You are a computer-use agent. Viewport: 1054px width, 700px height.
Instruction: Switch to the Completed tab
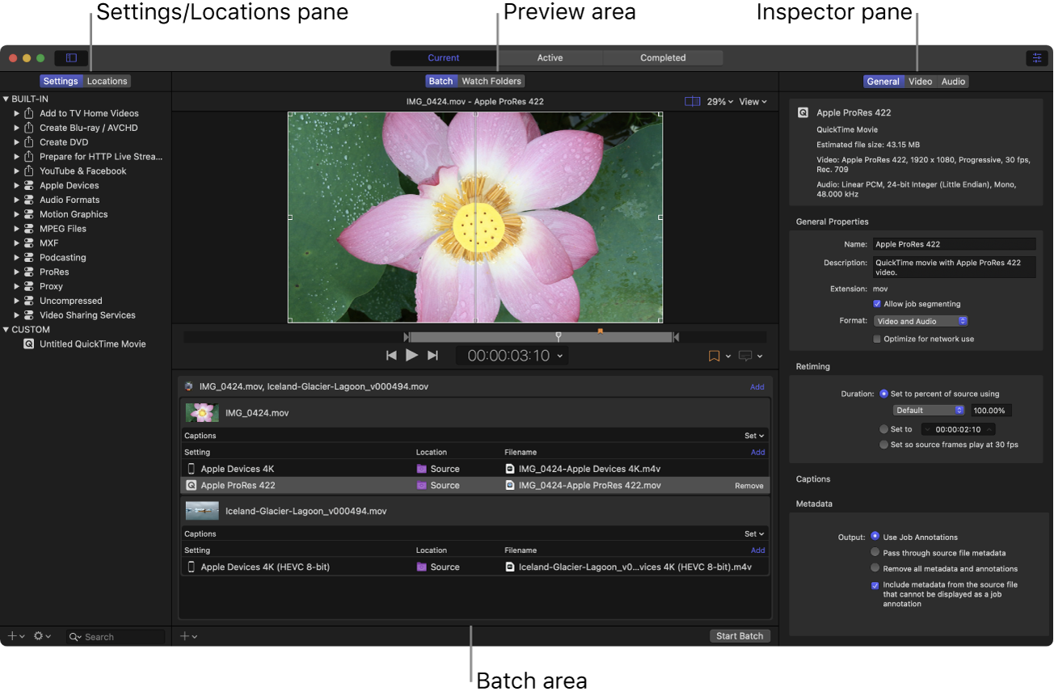pyautogui.click(x=663, y=58)
